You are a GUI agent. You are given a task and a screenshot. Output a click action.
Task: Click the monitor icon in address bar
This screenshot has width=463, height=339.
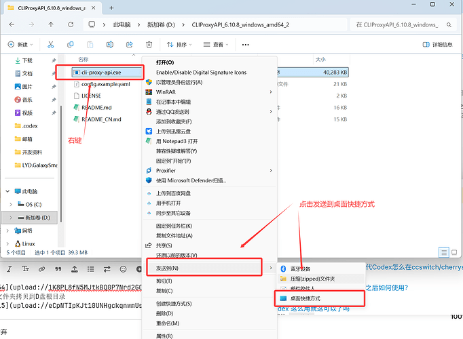pos(92,24)
